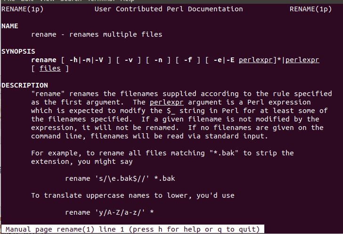This screenshot has width=343, height=234.
Task: Open the Help menu in menu bar
Action: [x=127, y=0]
